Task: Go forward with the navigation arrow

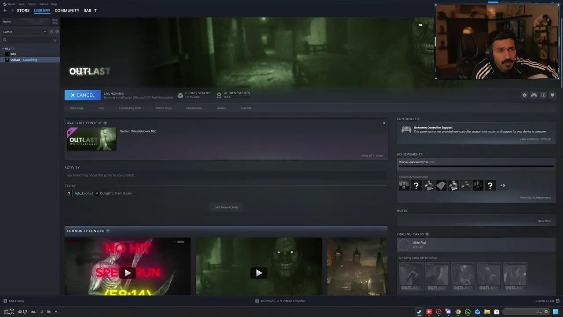Action: click(x=12, y=11)
